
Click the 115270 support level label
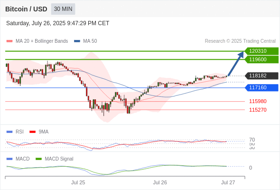click(258, 110)
